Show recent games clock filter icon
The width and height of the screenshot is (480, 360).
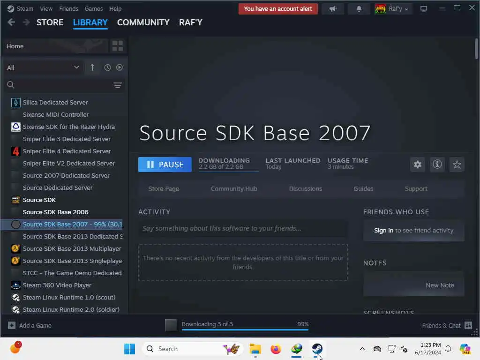coord(107,67)
